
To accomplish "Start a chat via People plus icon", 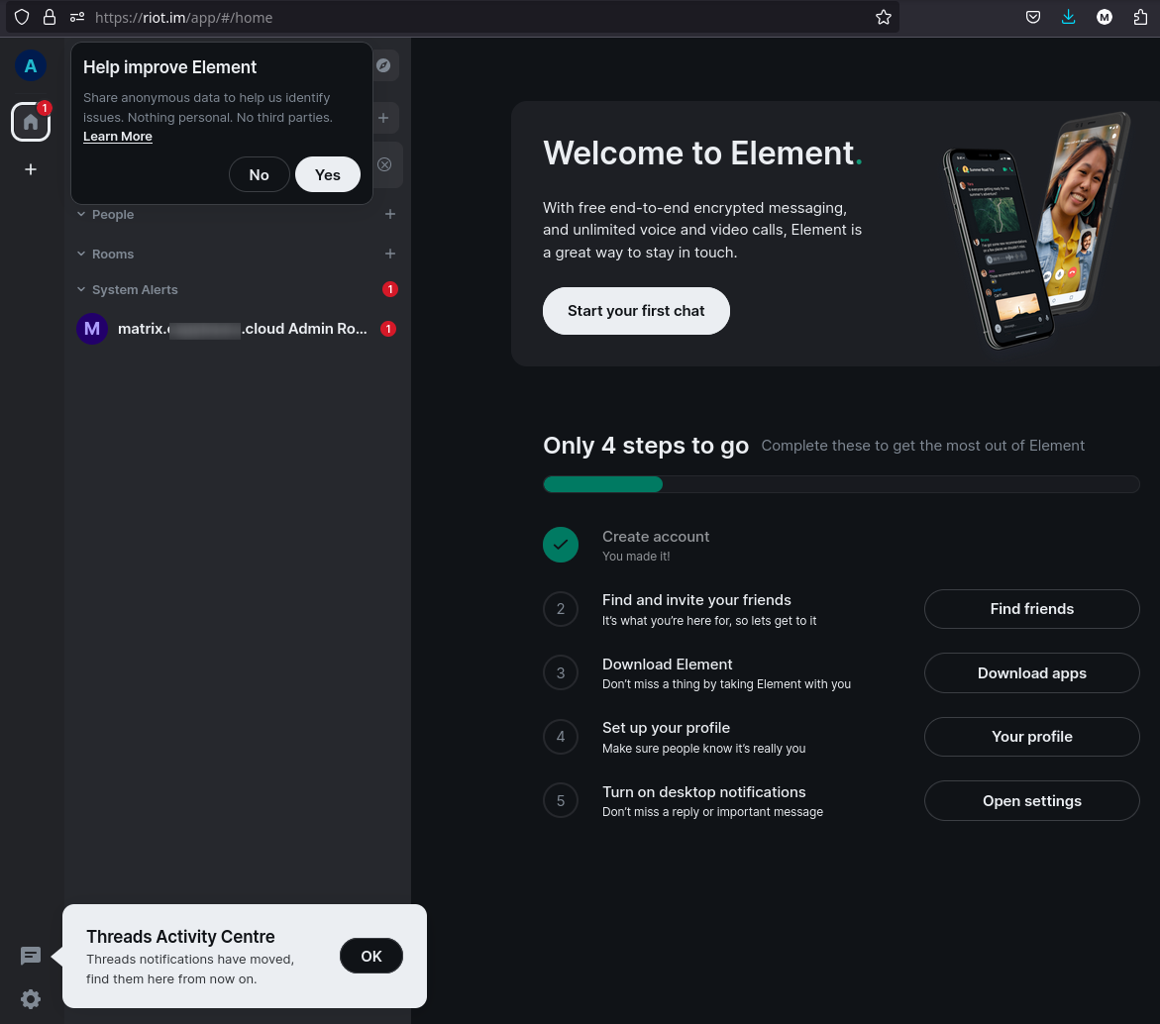I will click(390, 214).
